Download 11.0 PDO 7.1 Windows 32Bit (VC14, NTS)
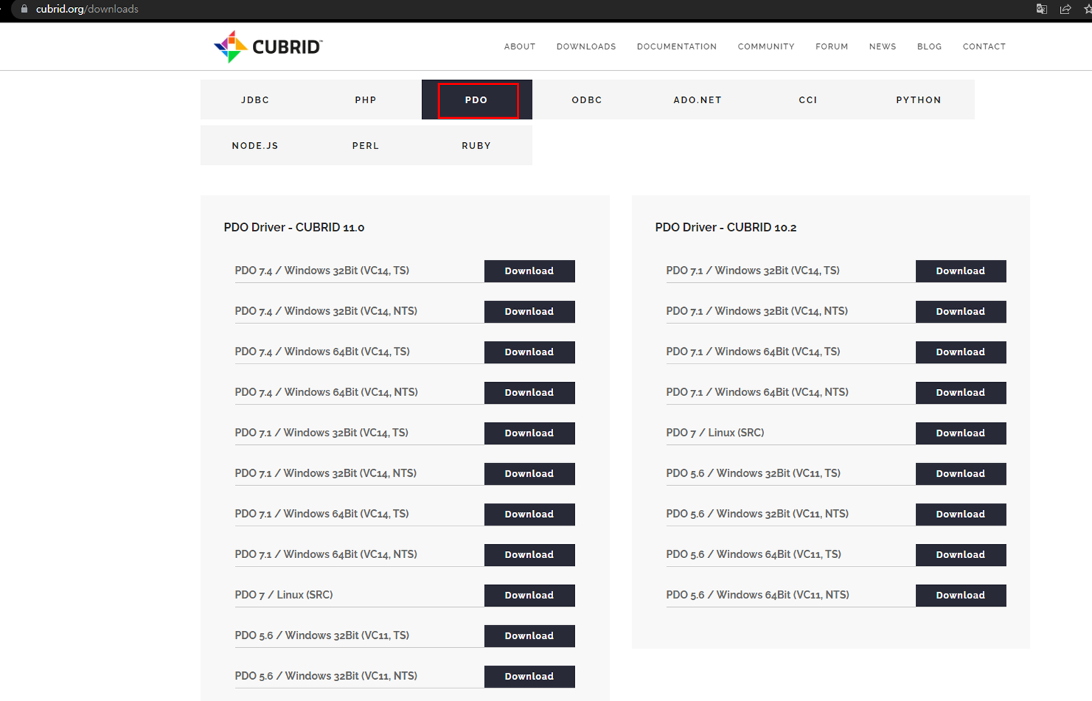 click(530, 474)
